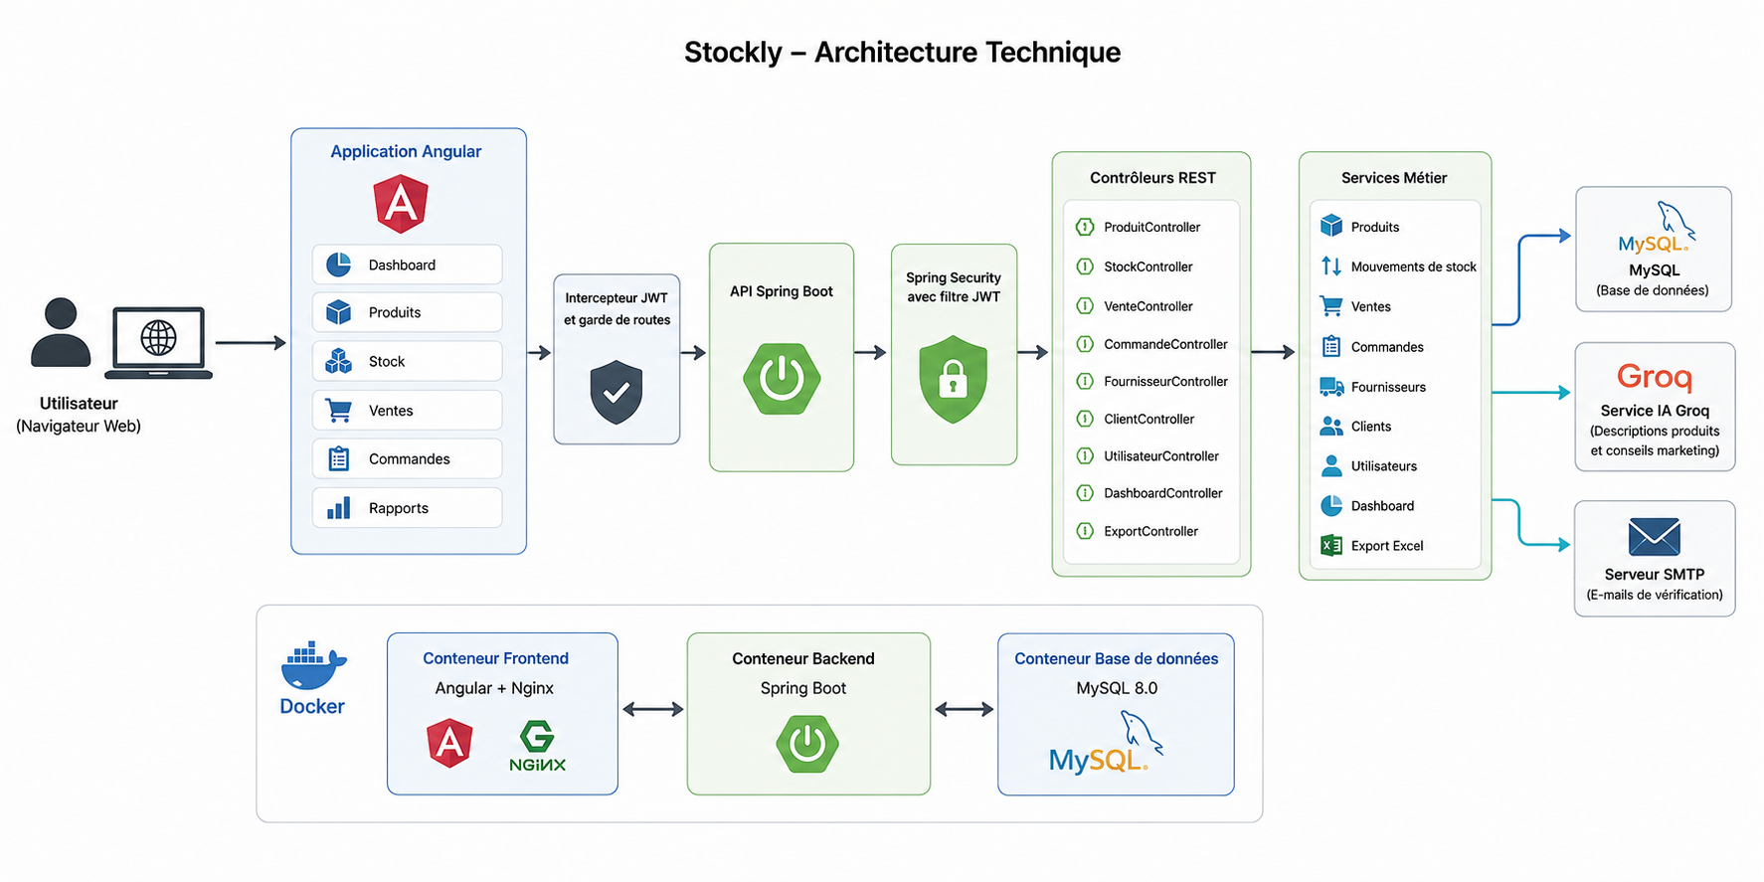Click the Ventes cart icon in Services Métier

1331,306
